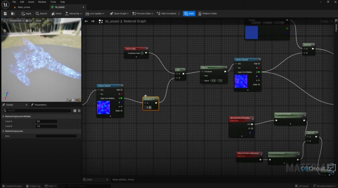Select the Absolute World Position node title
This screenshot has width=338, height=188.
pyautogui.click(x=240, y=118)
